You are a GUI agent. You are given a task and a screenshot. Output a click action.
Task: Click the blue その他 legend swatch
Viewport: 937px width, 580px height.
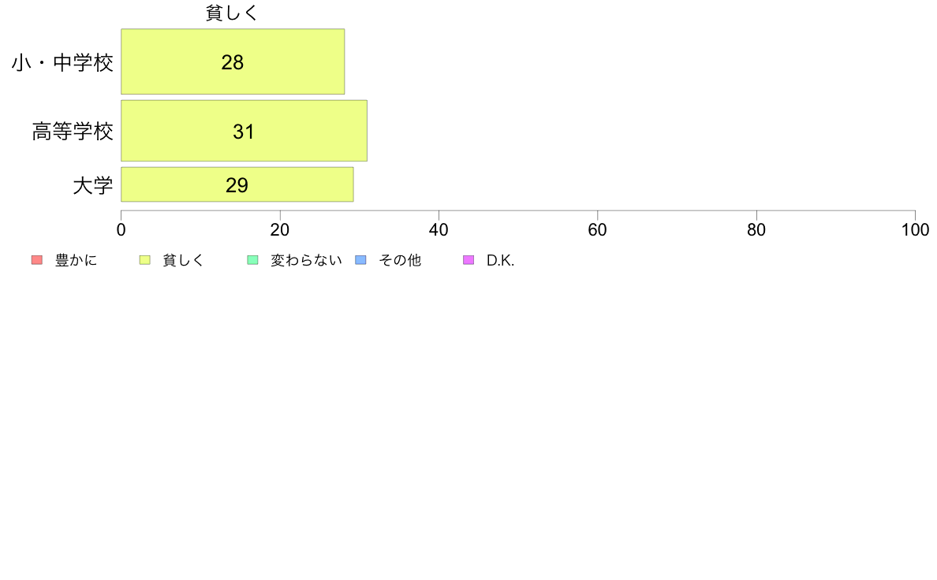click(361, 260)
